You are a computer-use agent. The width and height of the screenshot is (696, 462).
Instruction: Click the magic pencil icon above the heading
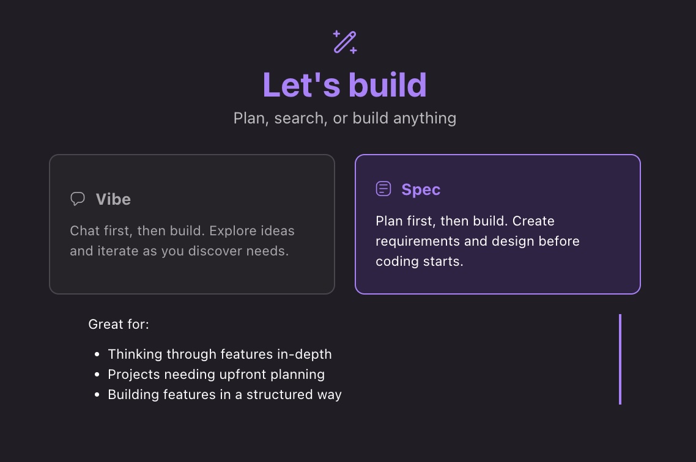346,41
